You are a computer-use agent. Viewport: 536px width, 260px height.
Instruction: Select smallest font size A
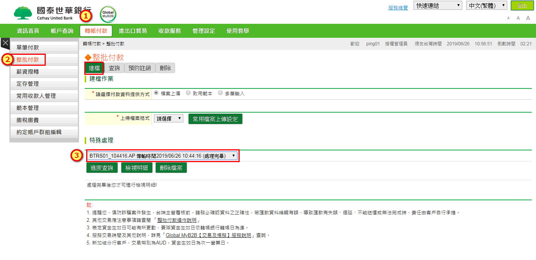508,18
